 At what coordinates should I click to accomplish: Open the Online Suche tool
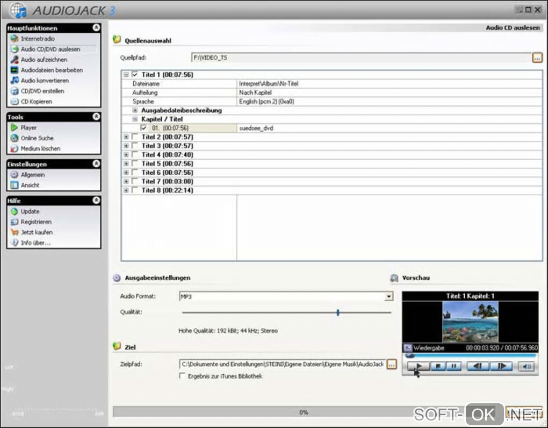pyautogui.click(x=37, y=138)
